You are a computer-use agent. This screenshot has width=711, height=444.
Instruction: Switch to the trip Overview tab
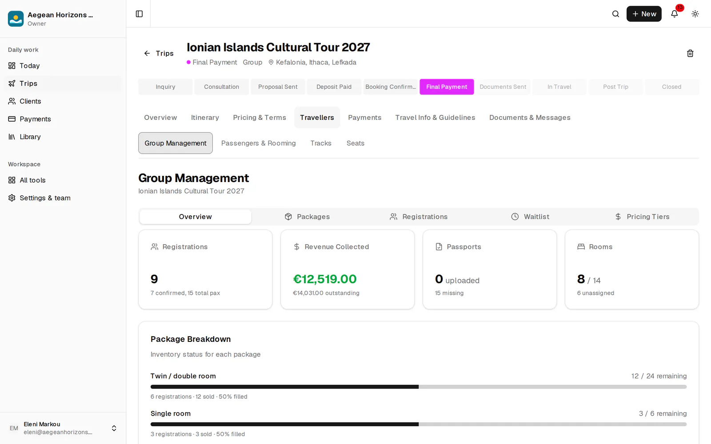pos(160,118)
